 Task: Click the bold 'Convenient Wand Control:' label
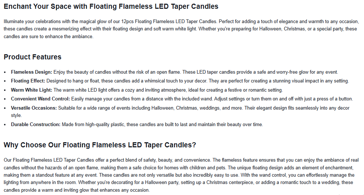tap(40, 99)
